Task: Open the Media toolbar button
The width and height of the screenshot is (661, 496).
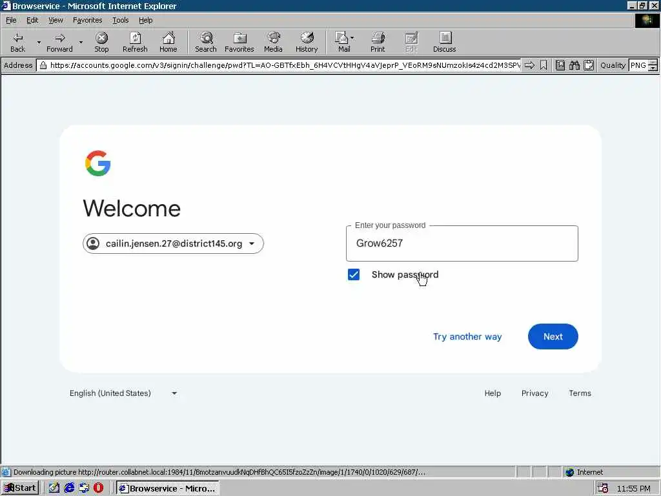Action: 273,42
